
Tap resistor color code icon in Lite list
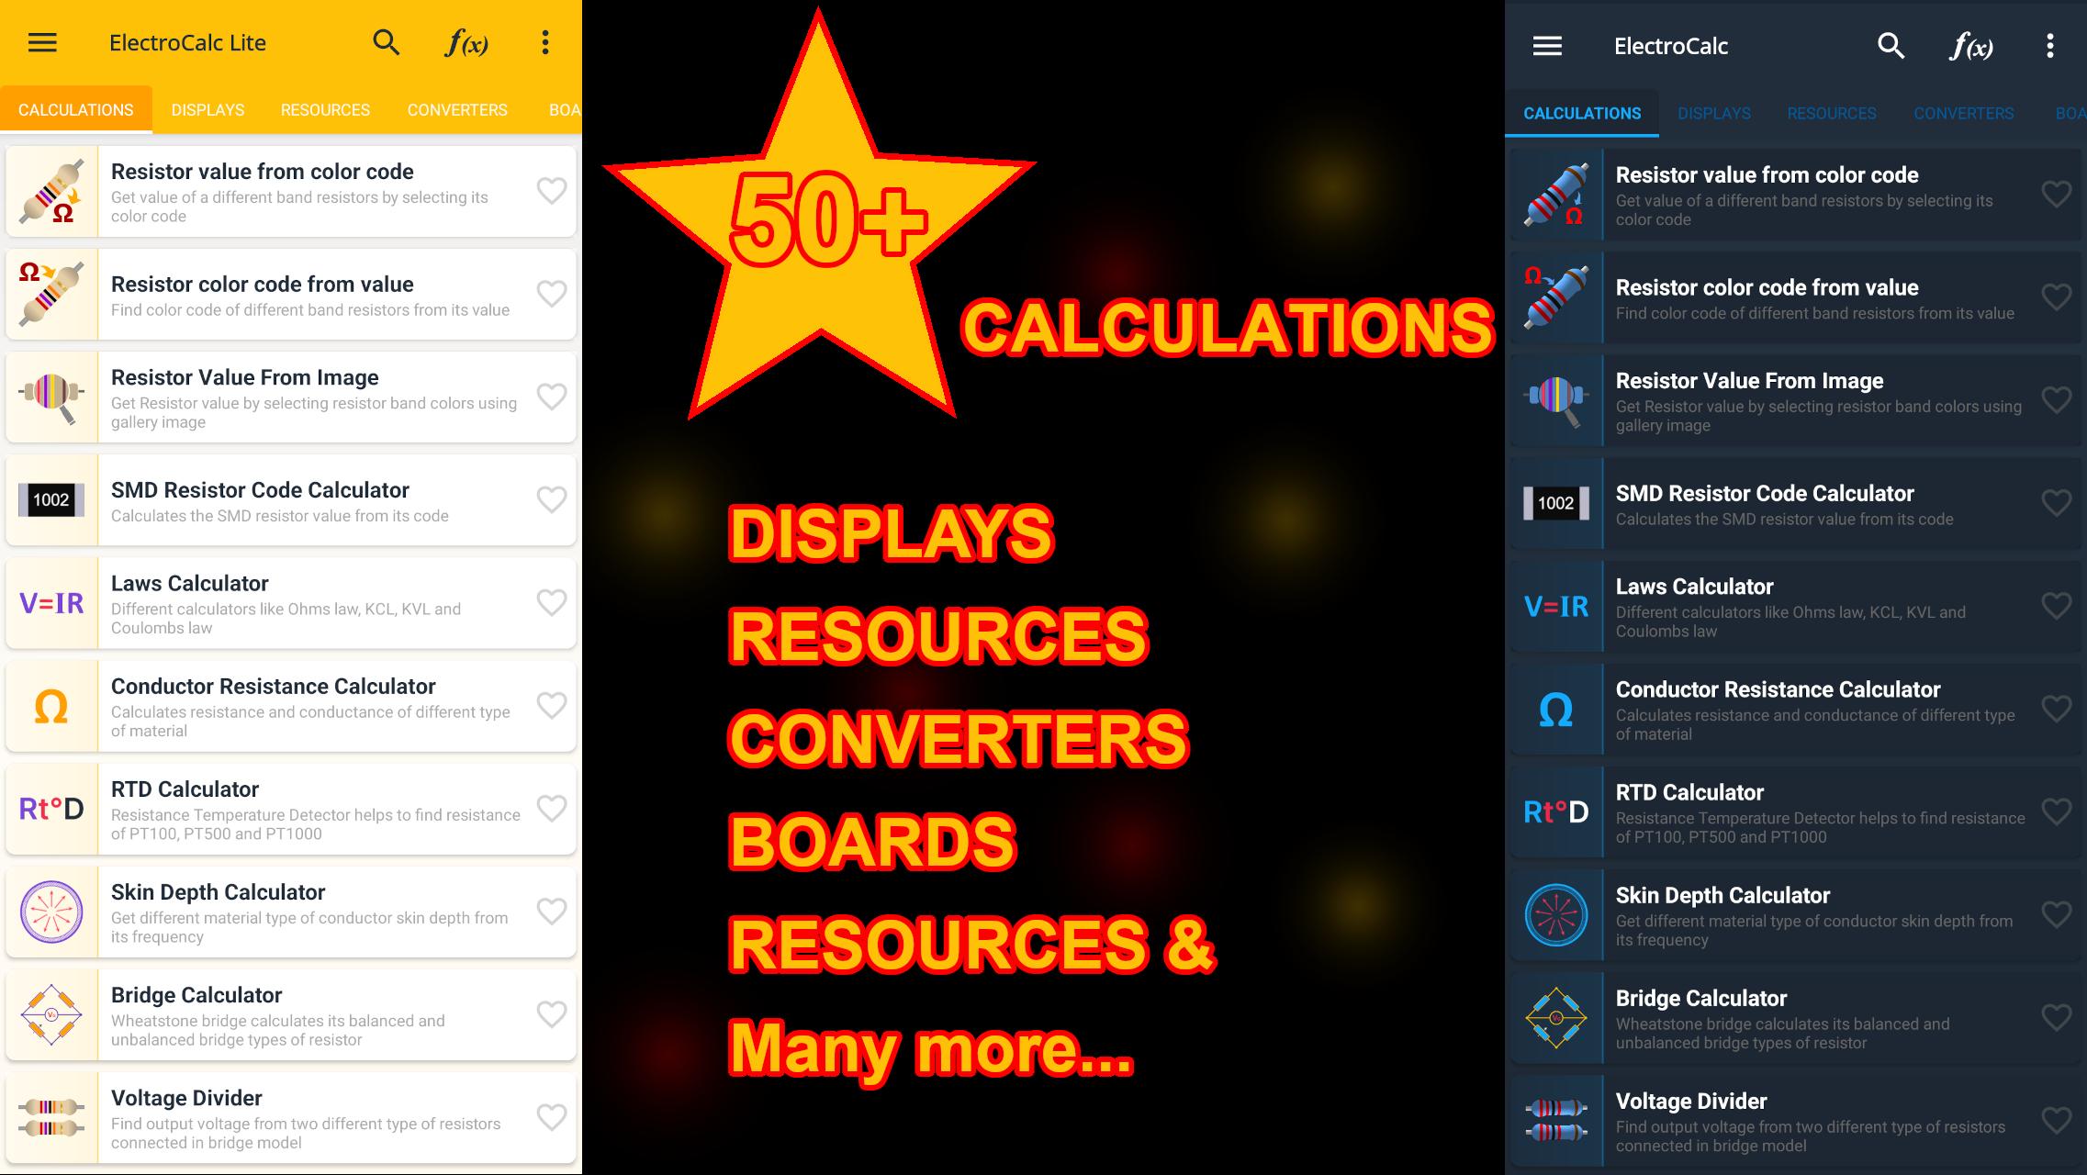coord(51,191)
